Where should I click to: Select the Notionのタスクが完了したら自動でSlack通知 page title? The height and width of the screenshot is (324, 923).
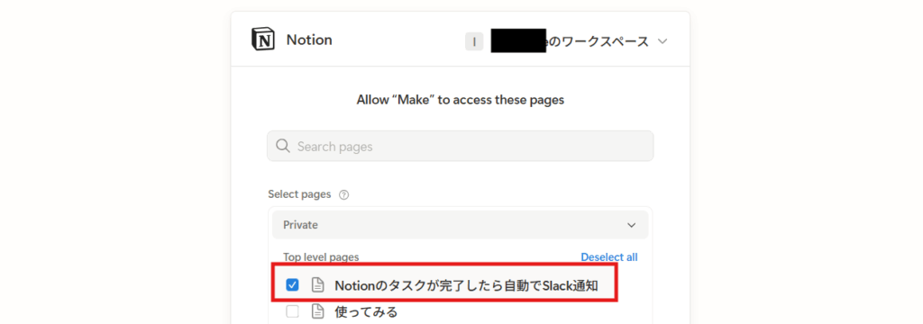point(466,286)
